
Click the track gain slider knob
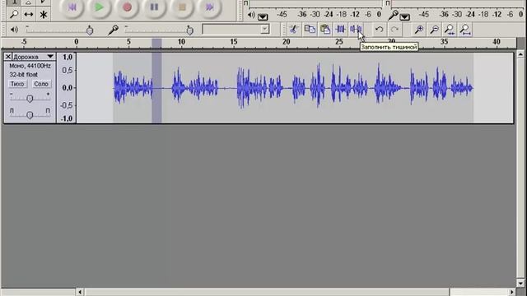tap(30, 99)
